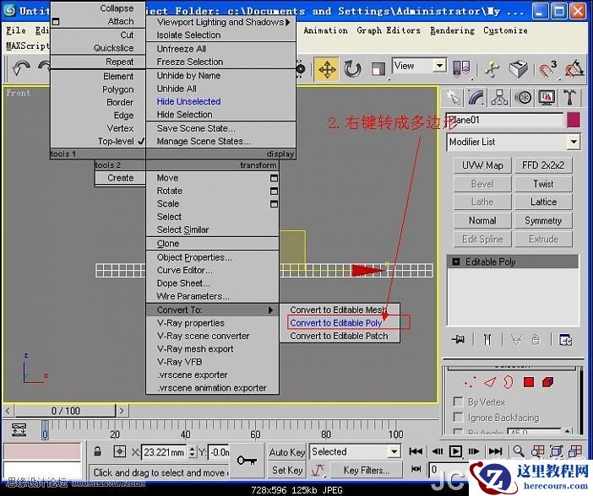Click the FFD 2x2x2 modifier button
Viewport: 593px width, 496px height.
point(542,165)
